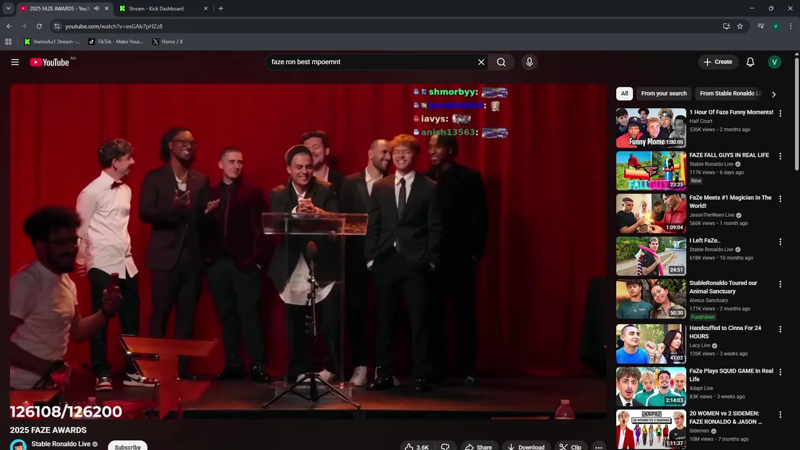Select the All filter chip
The width and height of the screenshot is (800, 450).
click(624, 94)
